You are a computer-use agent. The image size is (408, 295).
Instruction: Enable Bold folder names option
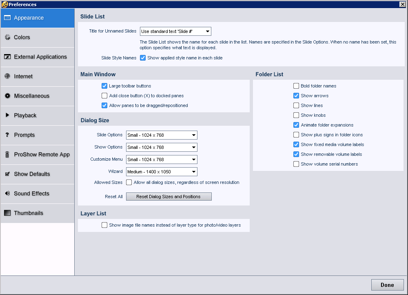296,86
